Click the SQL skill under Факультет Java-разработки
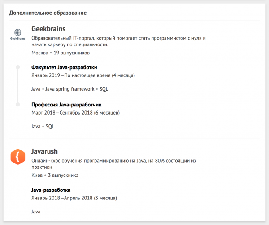This screenshot has width=269, height=225. click(104, 89)
